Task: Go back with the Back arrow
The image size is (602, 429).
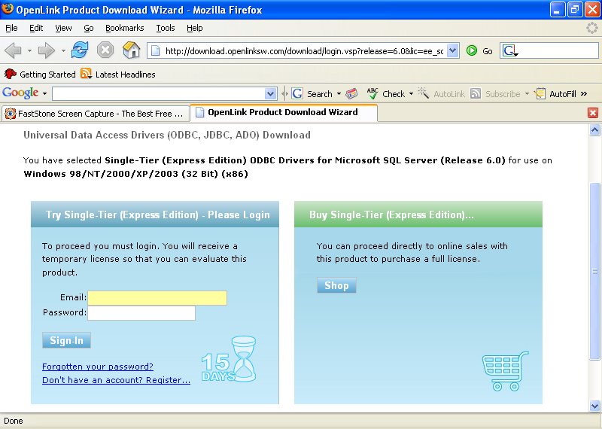Action: (13, 50)
